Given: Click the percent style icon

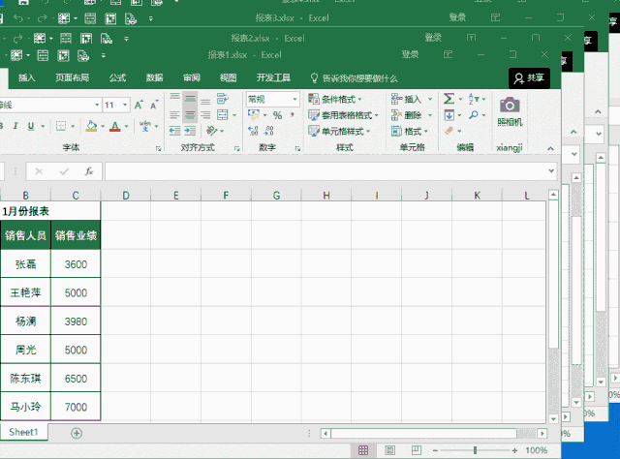Looking at the screenshot, I should [277, 115].
